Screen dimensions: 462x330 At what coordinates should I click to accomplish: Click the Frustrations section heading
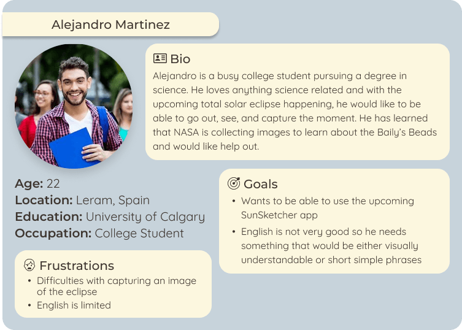pyautogui.click(x=76, y=266)
